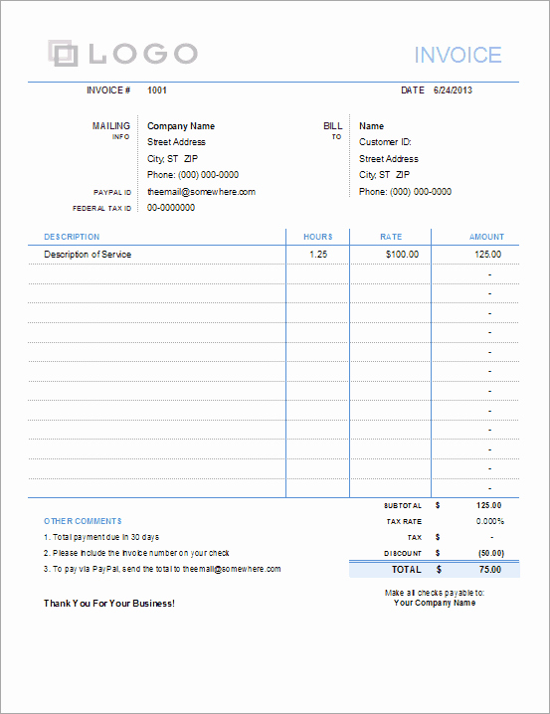Click the Customer ID: field
Image resolution: width=550 pixels, height=714 pixels.
pos(385,142)
